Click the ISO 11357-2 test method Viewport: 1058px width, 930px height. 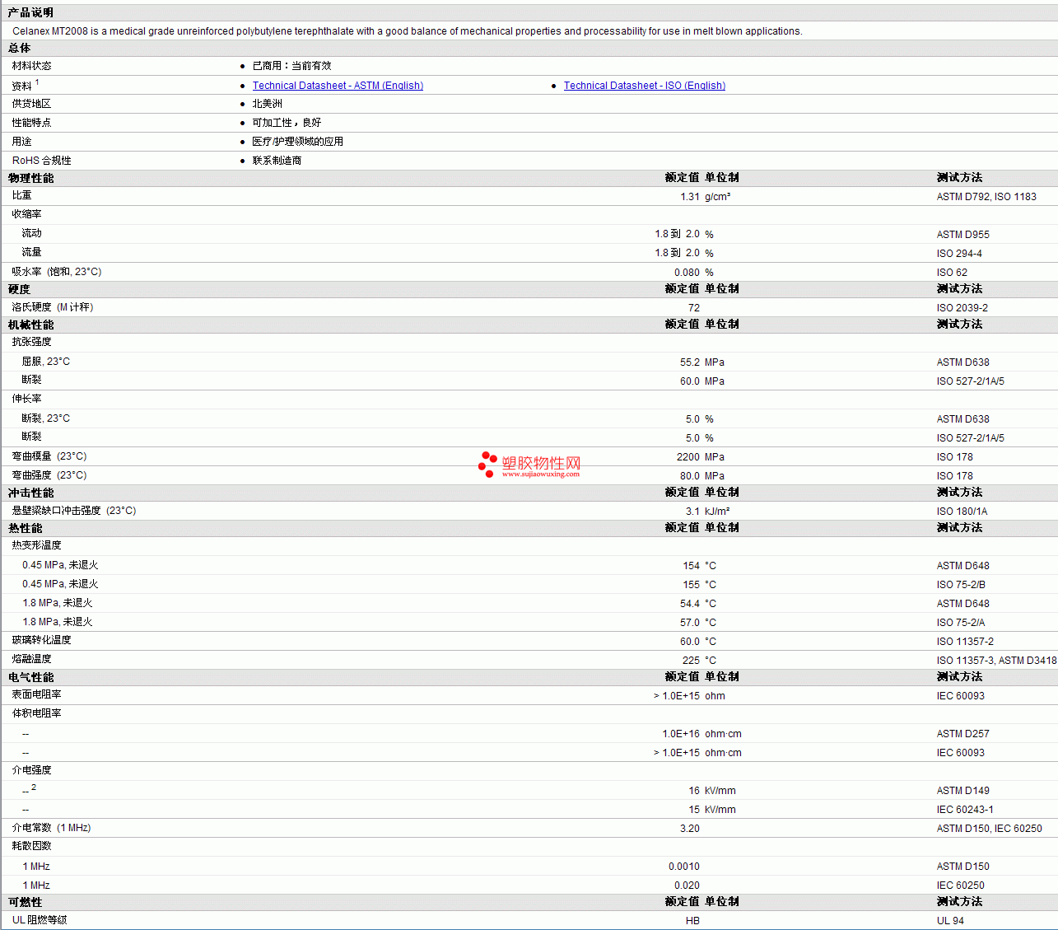pyautogui.click(x=965, y=642)
